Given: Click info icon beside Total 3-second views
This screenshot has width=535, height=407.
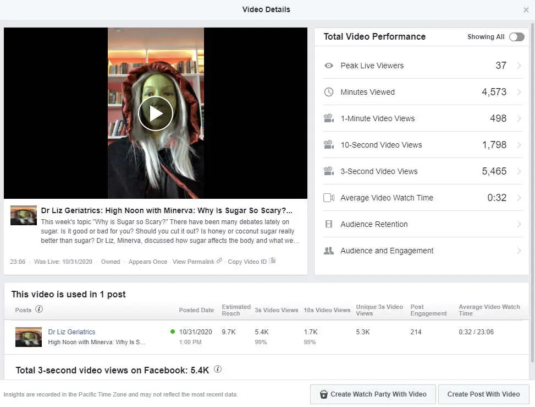Looking at the screenshot, I should [x=218, y=370].
